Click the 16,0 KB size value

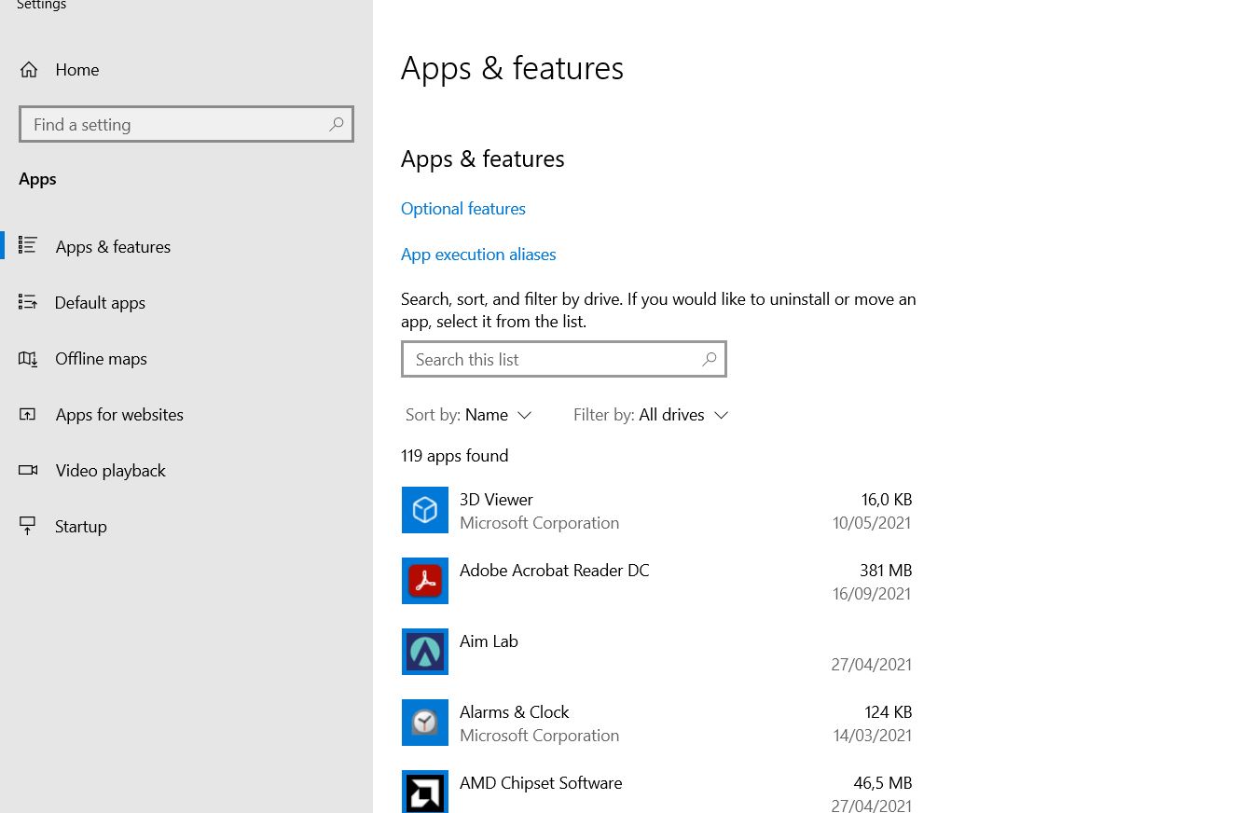tap(887, 500)
